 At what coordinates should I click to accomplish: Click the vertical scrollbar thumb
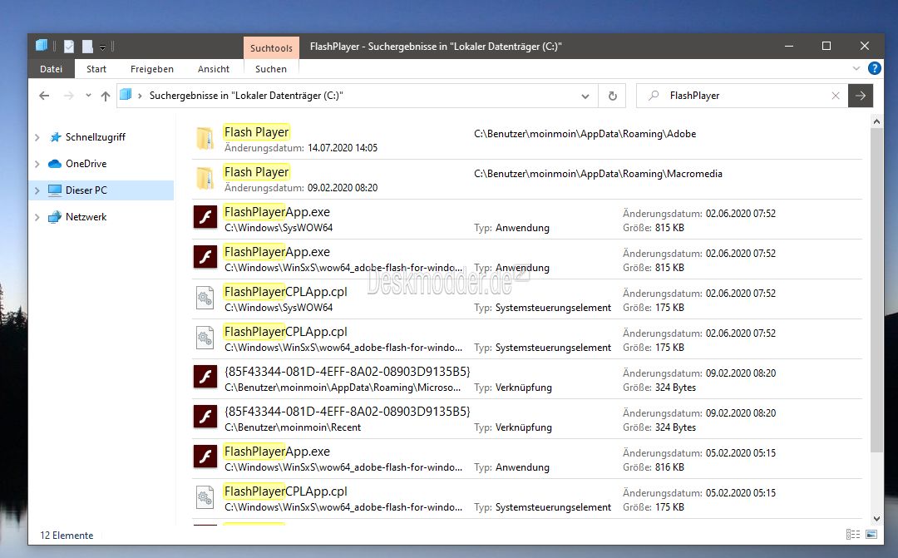(x=876, y=289)
